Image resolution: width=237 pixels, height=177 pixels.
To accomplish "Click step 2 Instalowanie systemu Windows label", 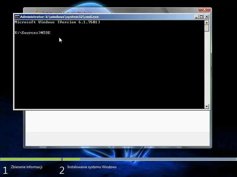I will tap(92, 167).
